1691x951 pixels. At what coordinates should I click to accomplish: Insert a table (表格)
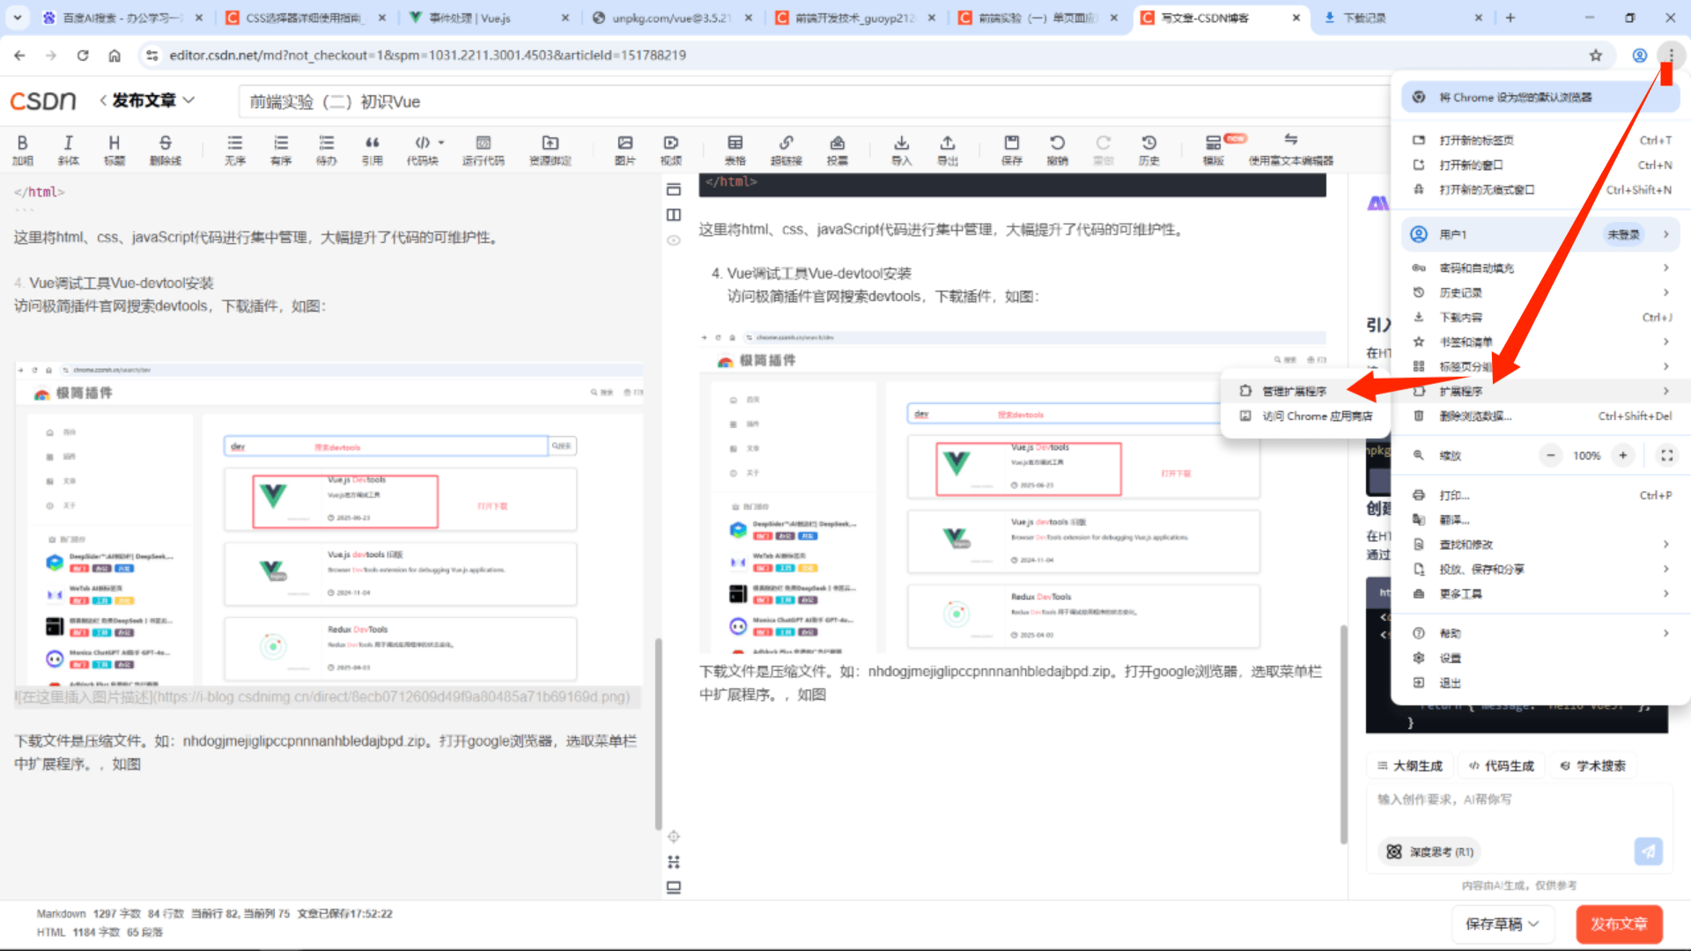click(x=735, y=150)
